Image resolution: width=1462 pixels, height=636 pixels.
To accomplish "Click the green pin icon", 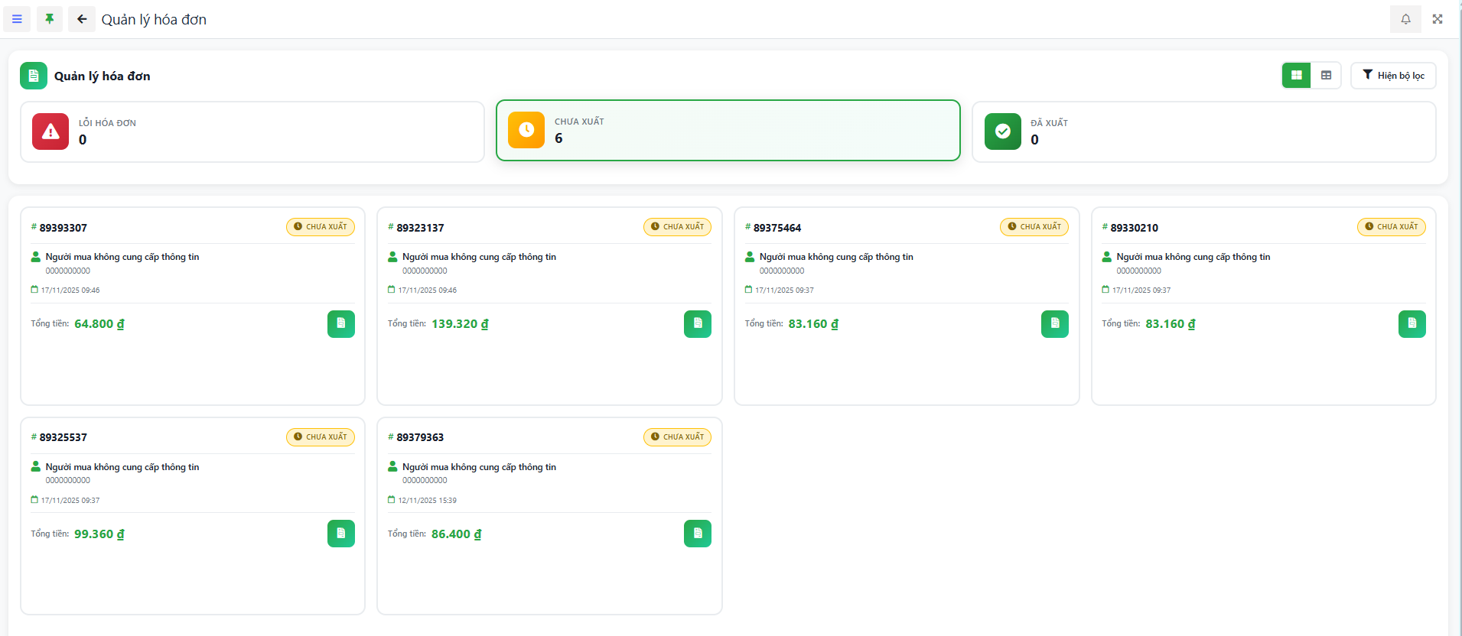I will pos(50,19).
